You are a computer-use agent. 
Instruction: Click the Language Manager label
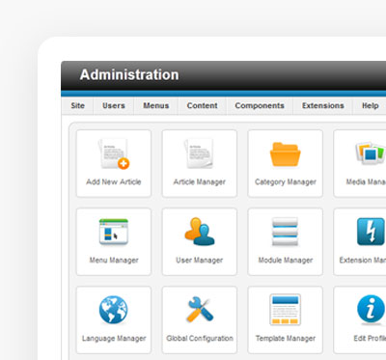point(114,339)
